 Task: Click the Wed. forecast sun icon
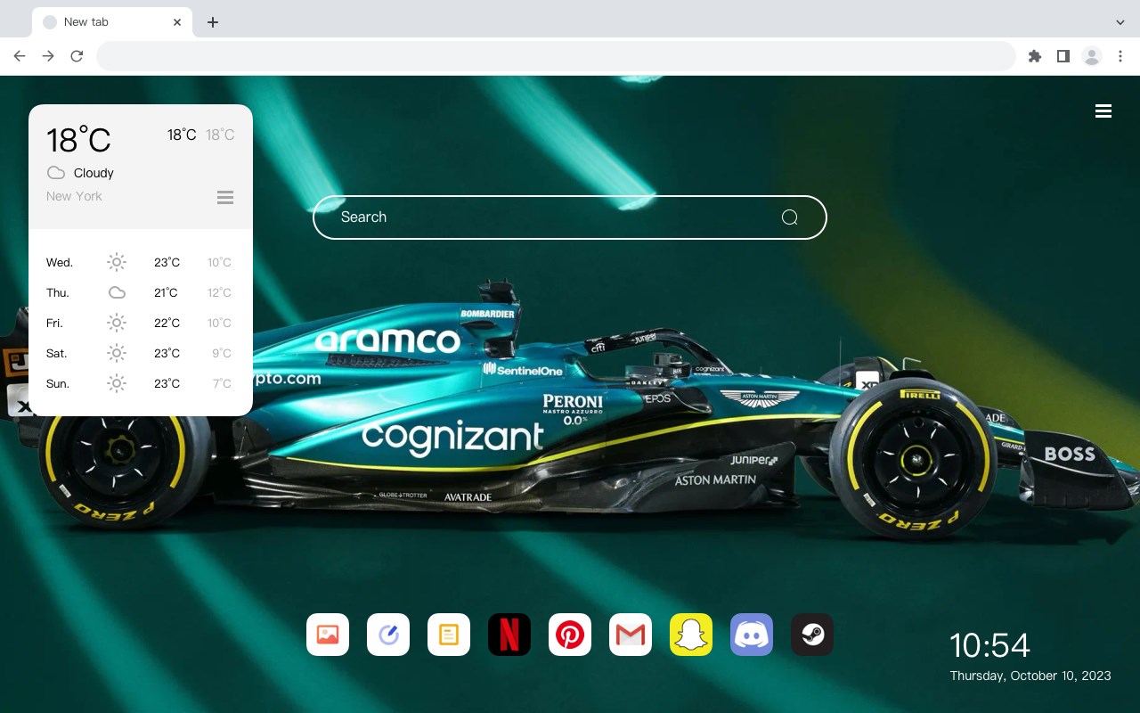pyautogui.click(x=117, y=262)
